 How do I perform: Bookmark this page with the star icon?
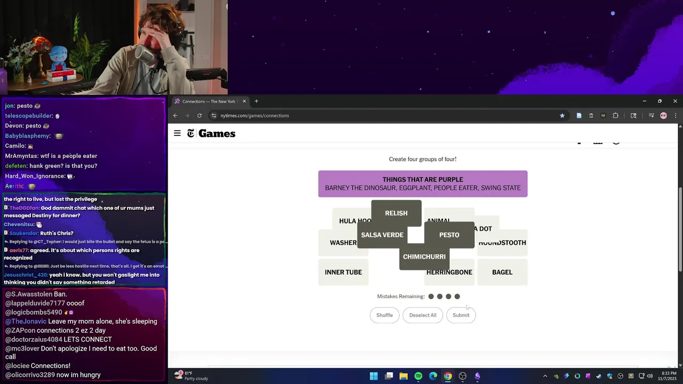click(x=562, y=116)
